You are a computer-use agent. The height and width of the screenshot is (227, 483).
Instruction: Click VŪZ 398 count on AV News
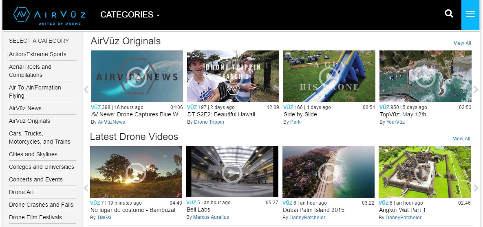tap(100, 107)
